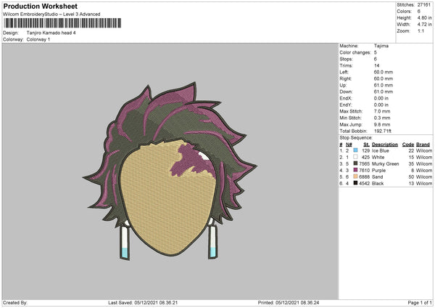Click the 'Description' column header
Image resolution: width=435 pixels, height=308 pixels.
point(385,145)
